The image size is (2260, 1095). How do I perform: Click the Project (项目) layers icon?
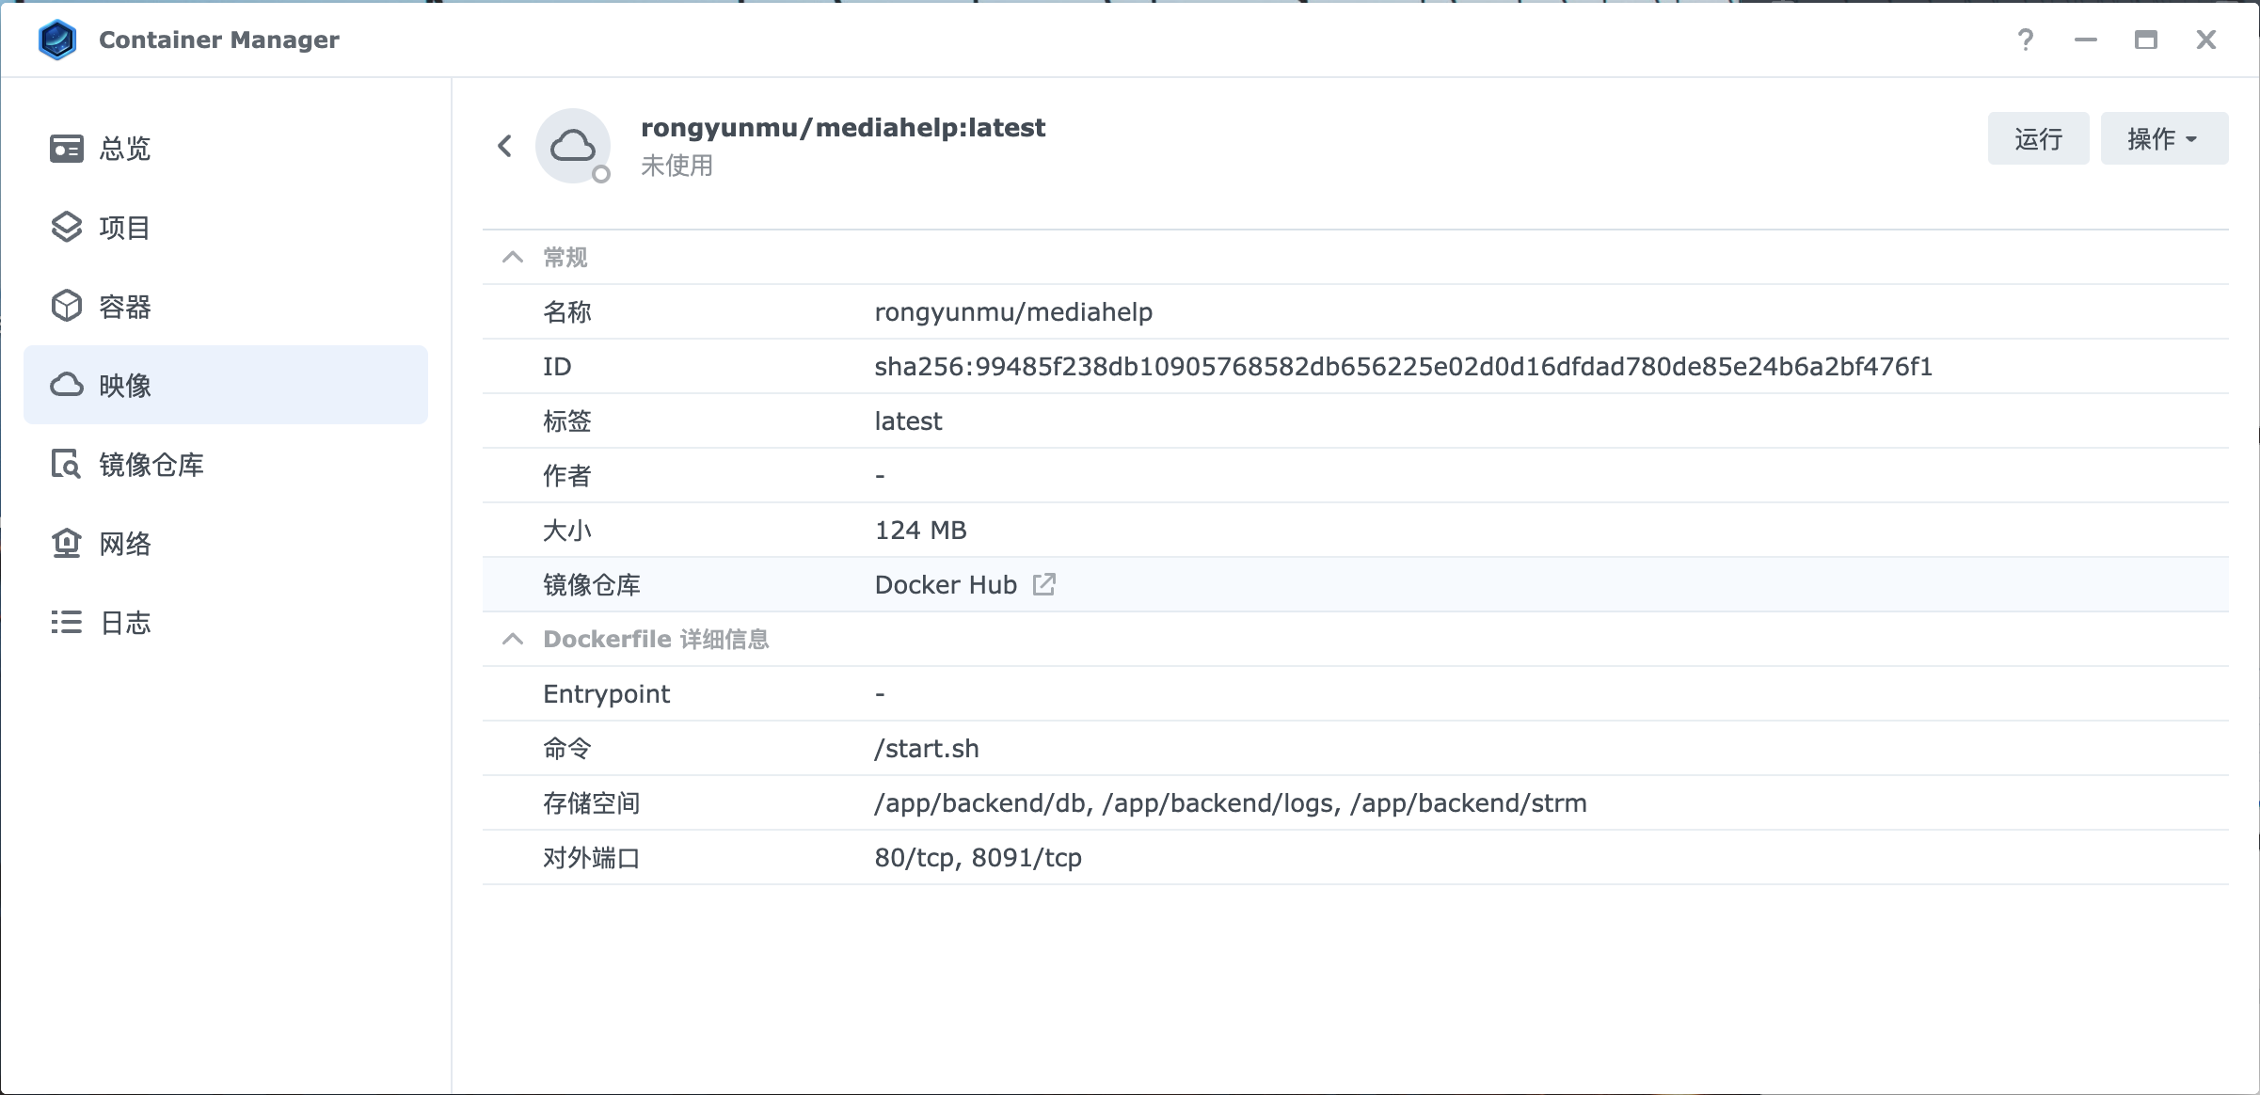coord(66,228)
